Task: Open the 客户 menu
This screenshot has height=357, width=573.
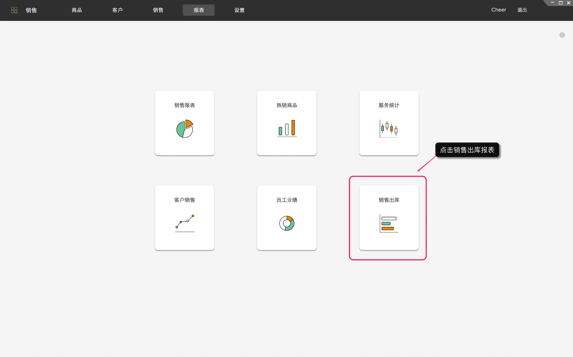Action: (x=117, y=10)
